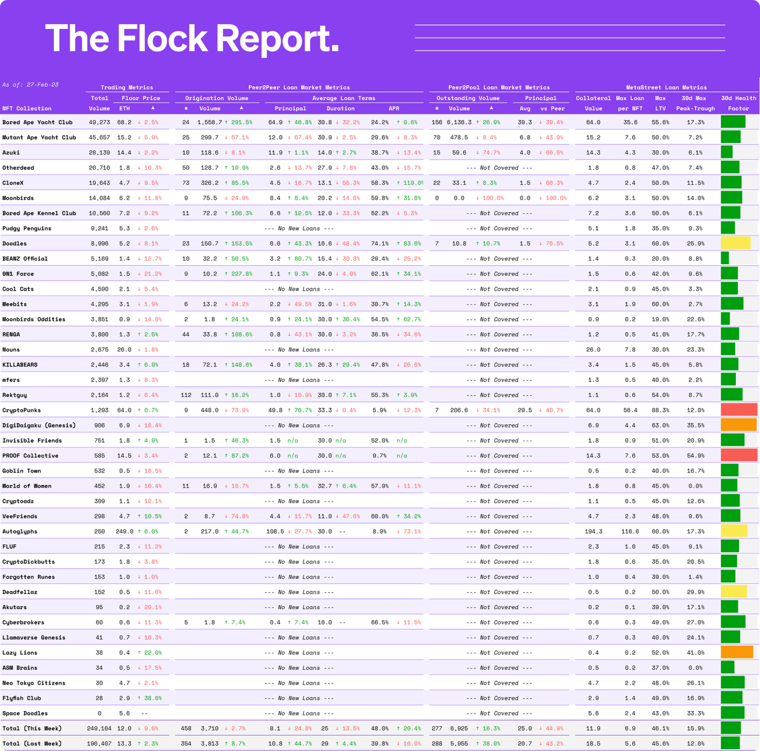
Task: Select the "Pudgy Penguins" collection name
Action: click(27, 229)
